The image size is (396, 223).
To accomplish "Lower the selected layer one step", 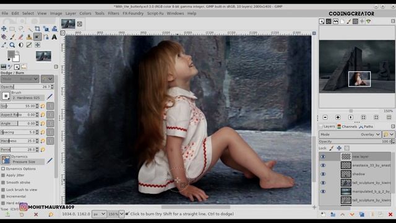I will [x=352, y=214].
